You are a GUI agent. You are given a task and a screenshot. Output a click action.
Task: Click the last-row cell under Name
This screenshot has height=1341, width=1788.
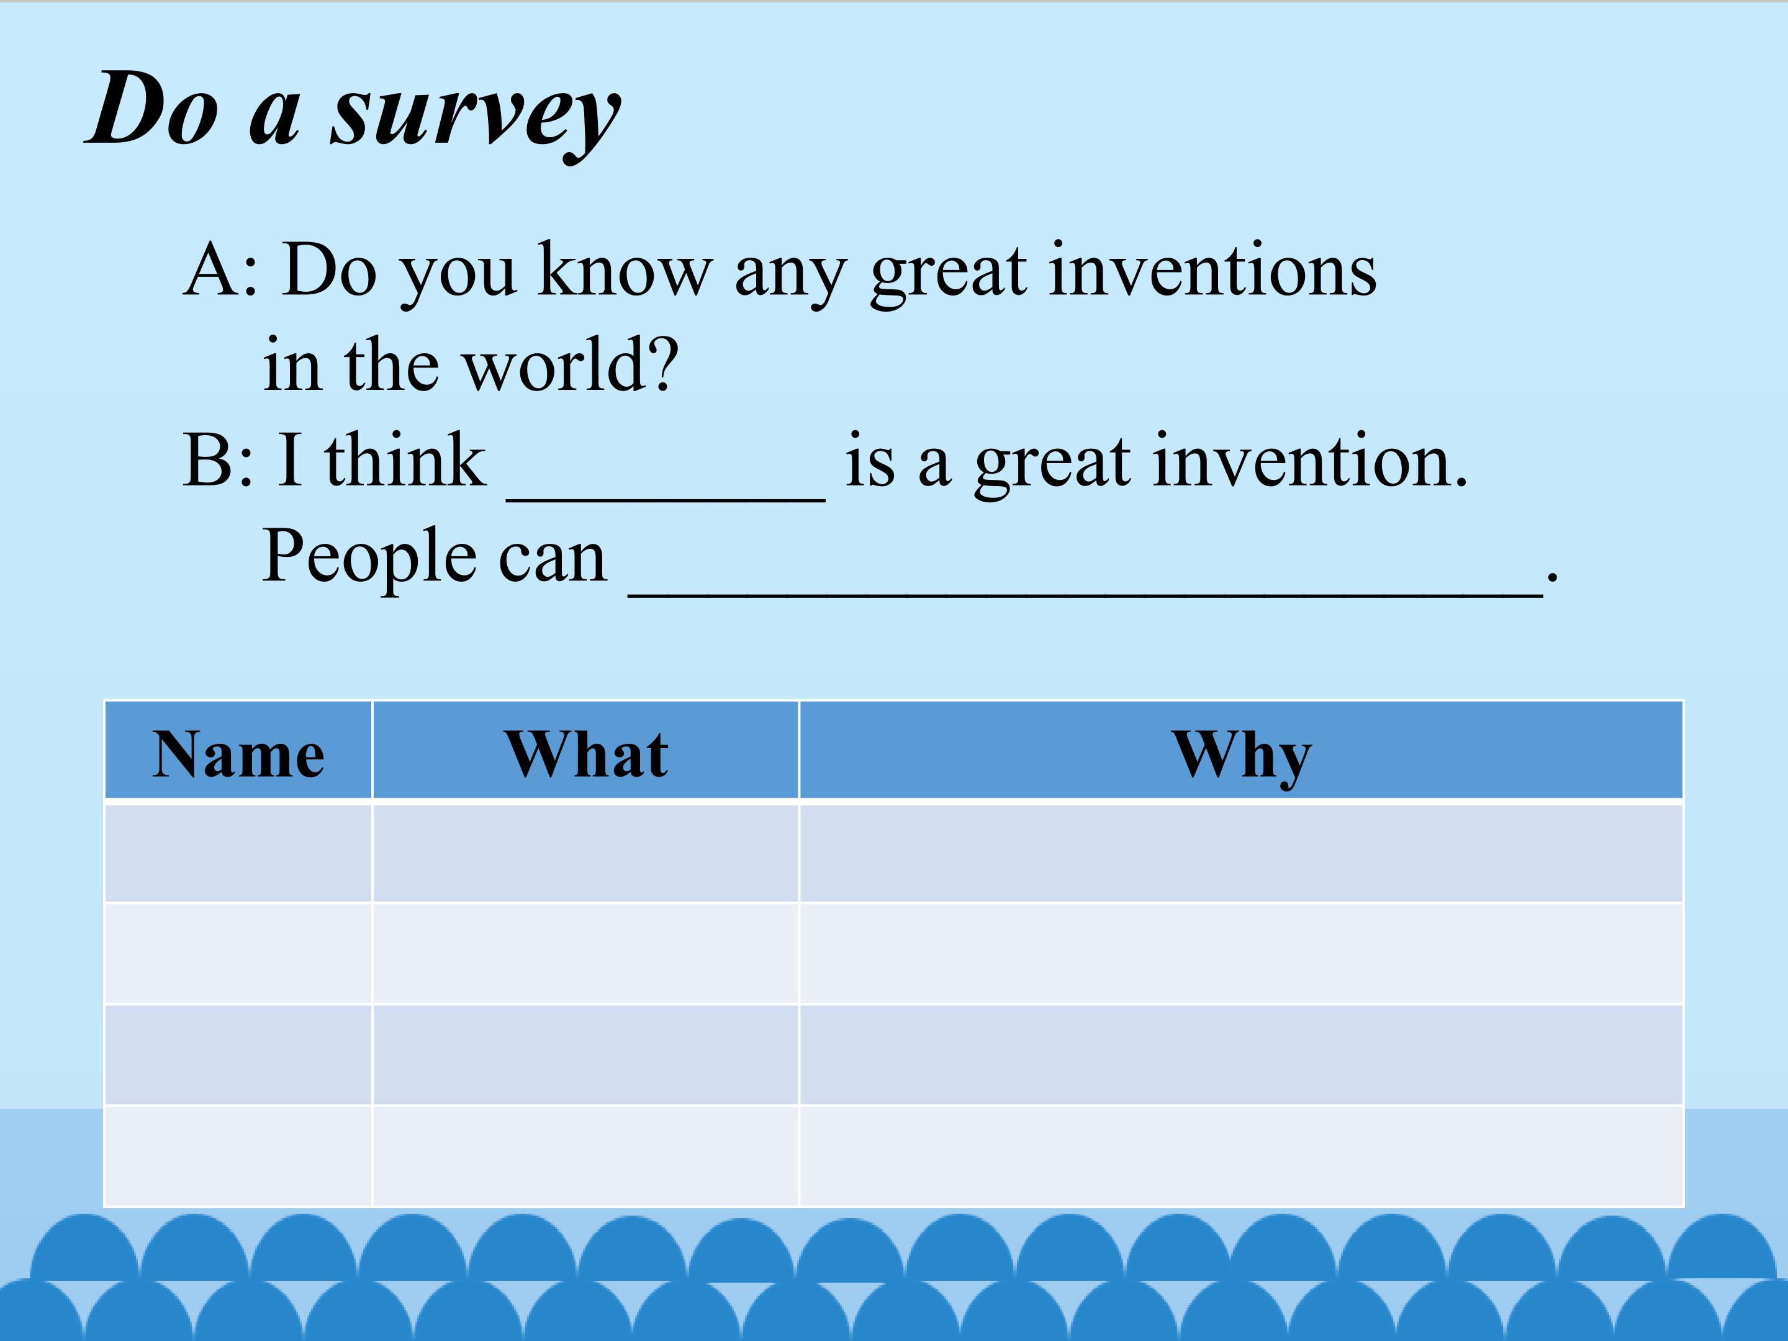(x=238, y=1156)
